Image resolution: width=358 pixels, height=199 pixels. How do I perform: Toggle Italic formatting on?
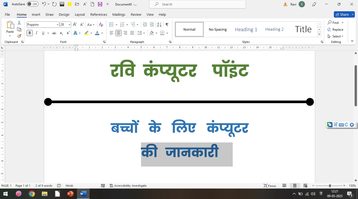37,33
